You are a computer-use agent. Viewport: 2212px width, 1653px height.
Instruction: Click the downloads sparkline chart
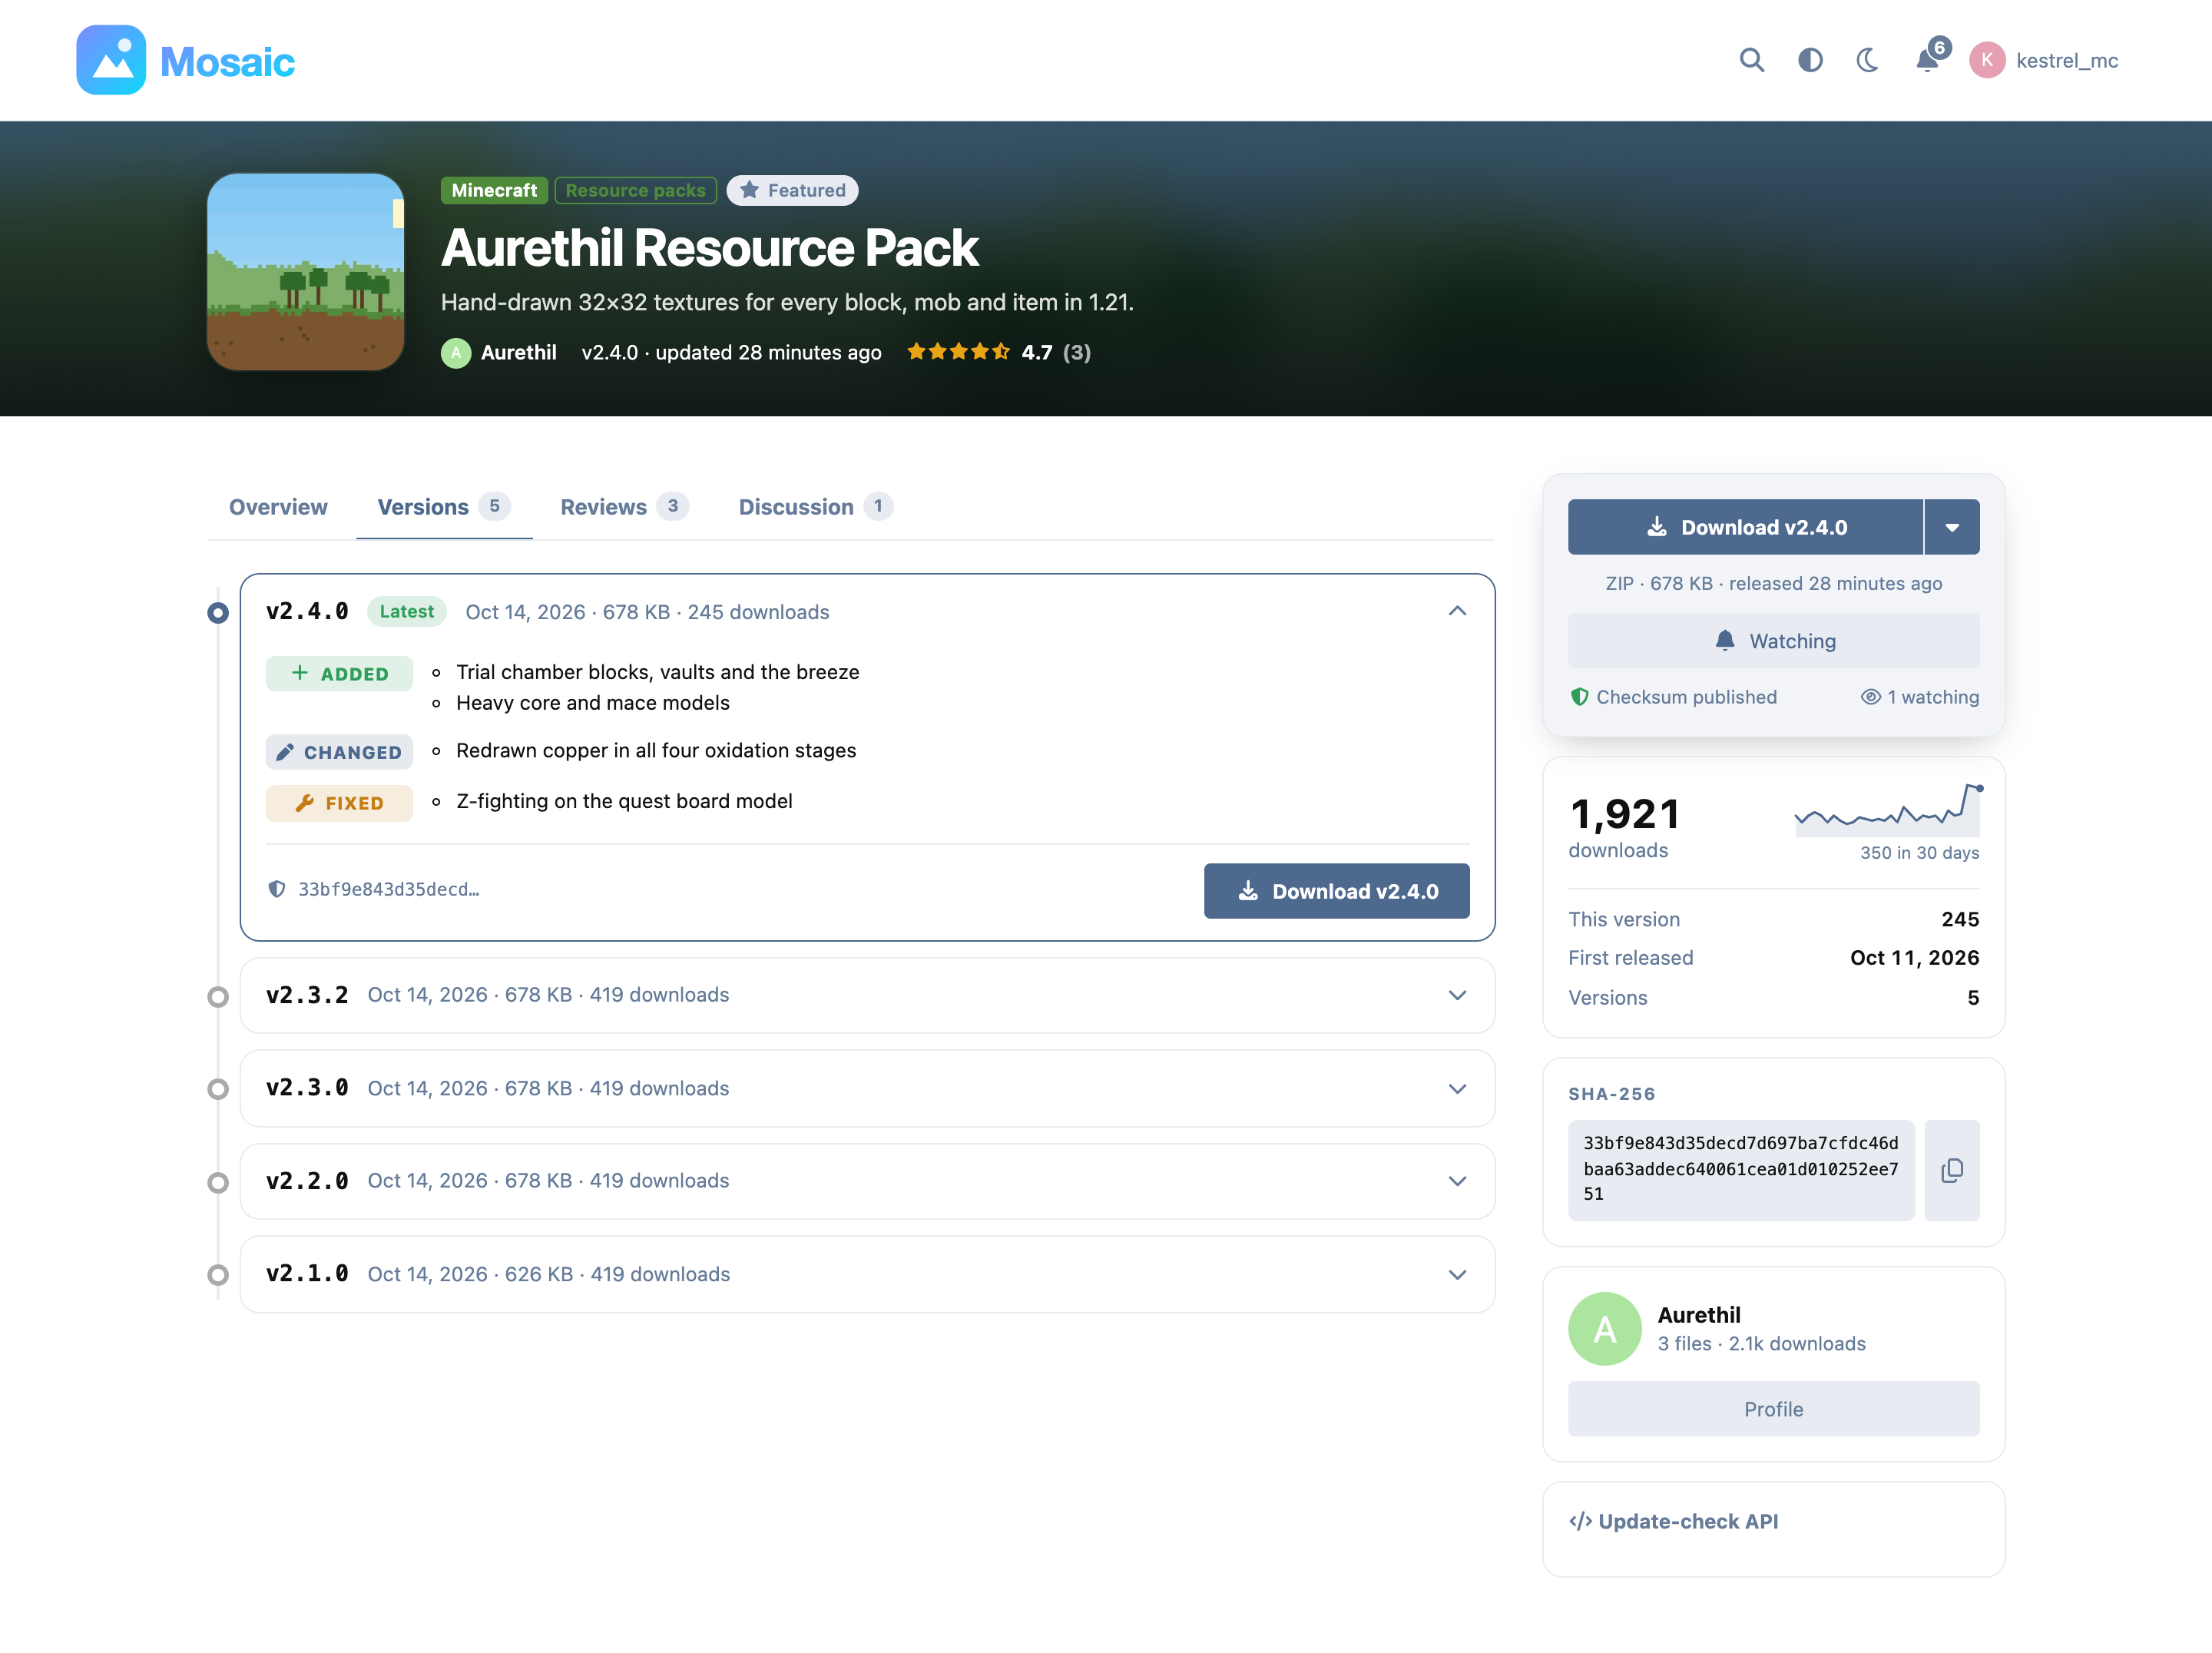point(1887,810)
